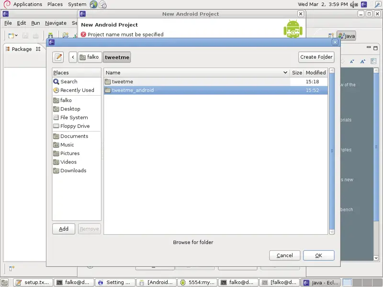The width and height of the screenshot is (383, 287).
Task: Open the Applications system menu
Action: (x=28, y=4)
